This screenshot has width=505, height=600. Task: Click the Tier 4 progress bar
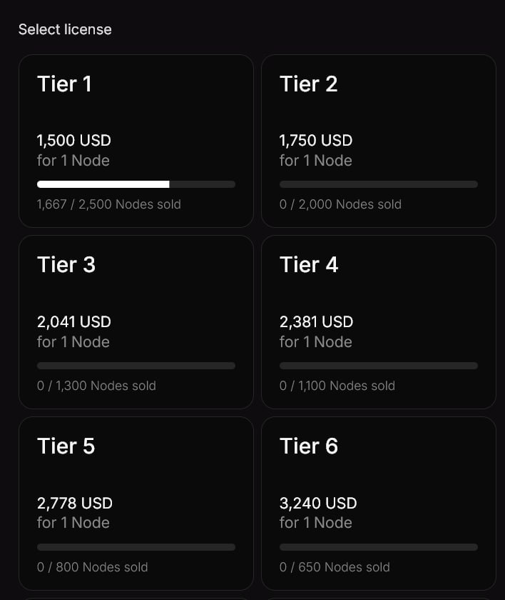tap(379, 366)
